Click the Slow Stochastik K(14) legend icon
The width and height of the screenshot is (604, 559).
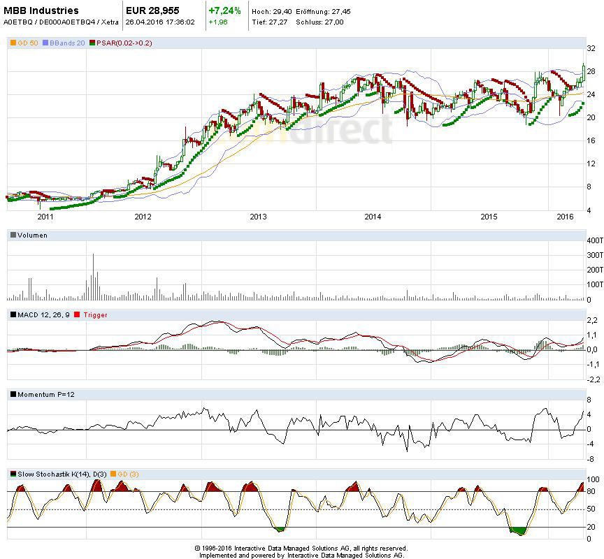[13, 474]
